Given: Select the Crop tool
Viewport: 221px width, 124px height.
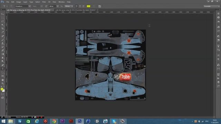Looking at the screenshot, I should pos(2,29).
